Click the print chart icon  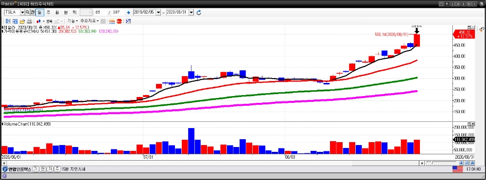tap(30, 21)
